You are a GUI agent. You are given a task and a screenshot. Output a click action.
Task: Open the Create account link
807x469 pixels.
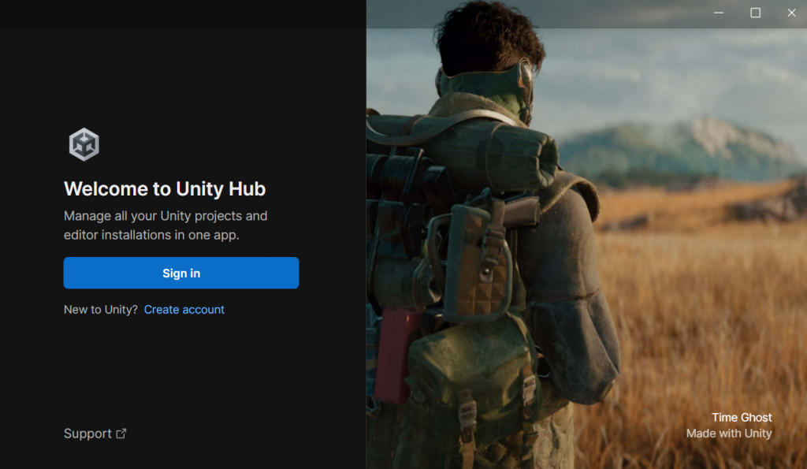pyautogui.click(x=184, y=310)
